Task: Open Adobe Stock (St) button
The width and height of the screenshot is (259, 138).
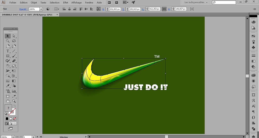Action: [117, 3]
